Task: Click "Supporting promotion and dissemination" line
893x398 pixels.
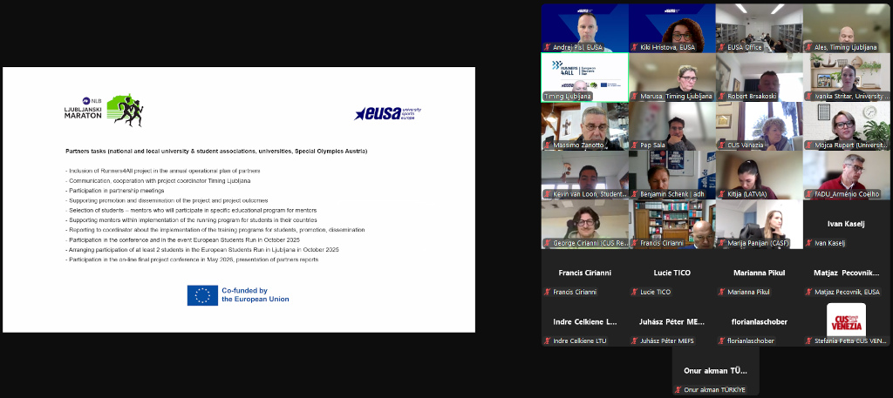Action: click(x=167, y=200)
